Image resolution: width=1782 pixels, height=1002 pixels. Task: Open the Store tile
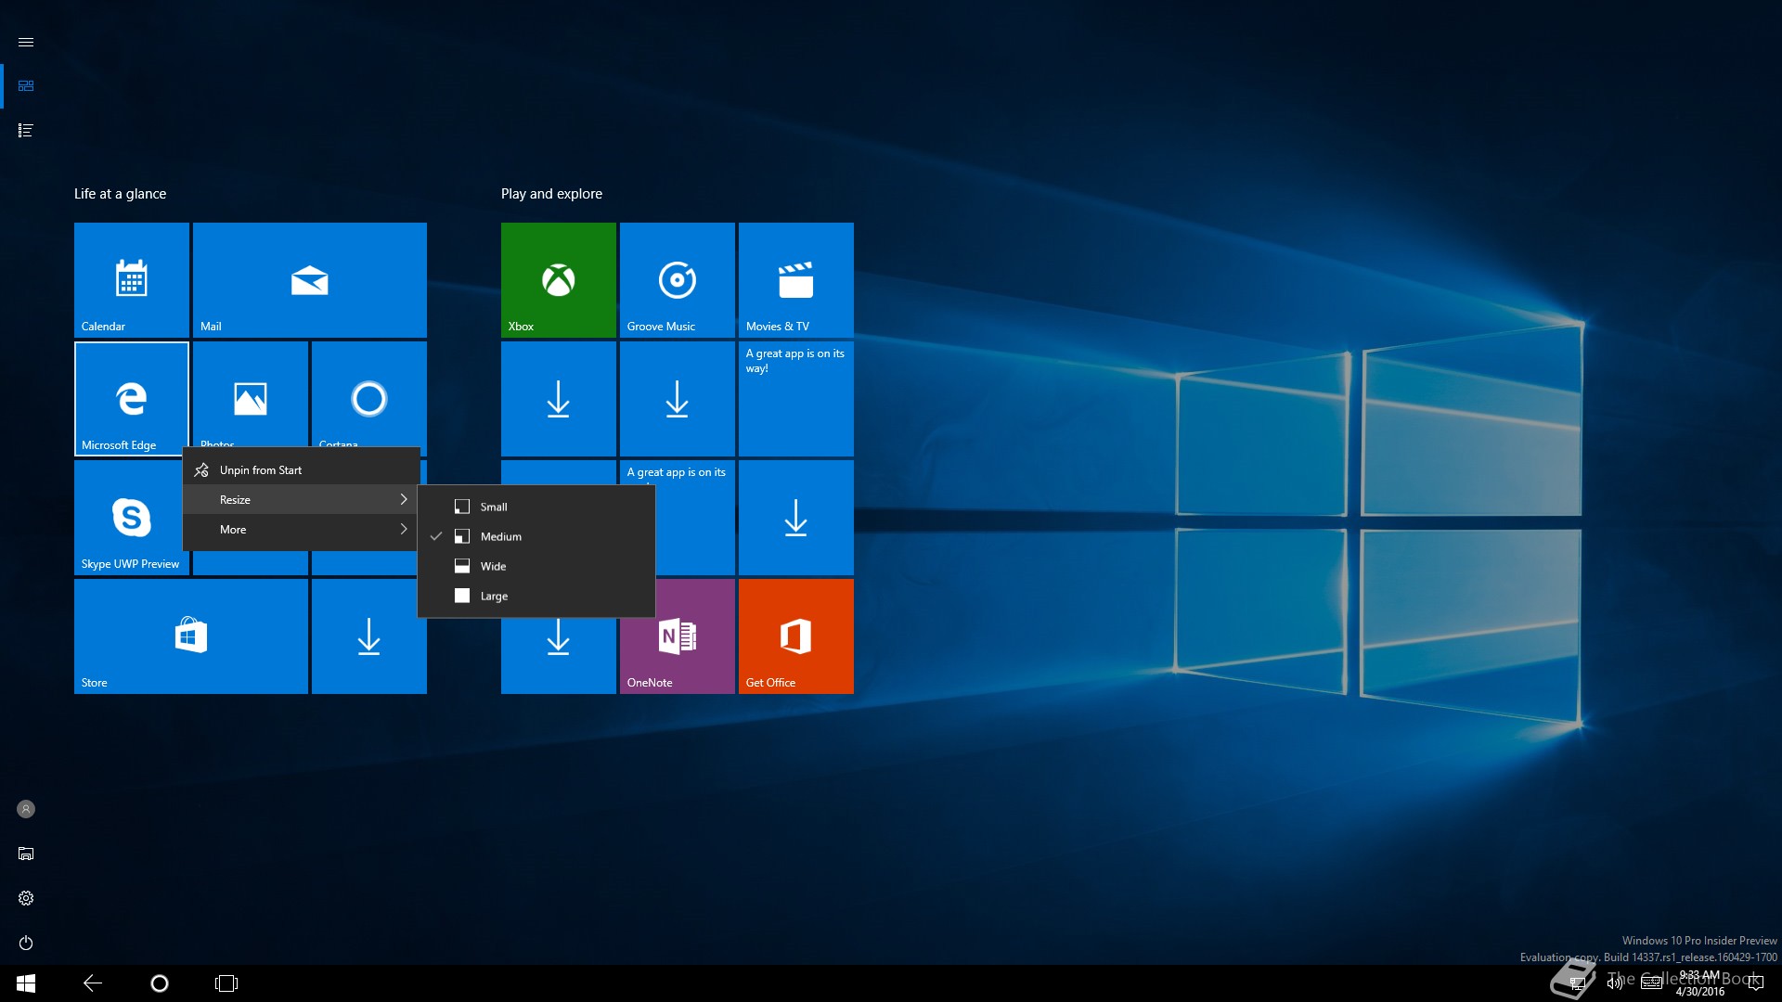[x=190, y=636]
